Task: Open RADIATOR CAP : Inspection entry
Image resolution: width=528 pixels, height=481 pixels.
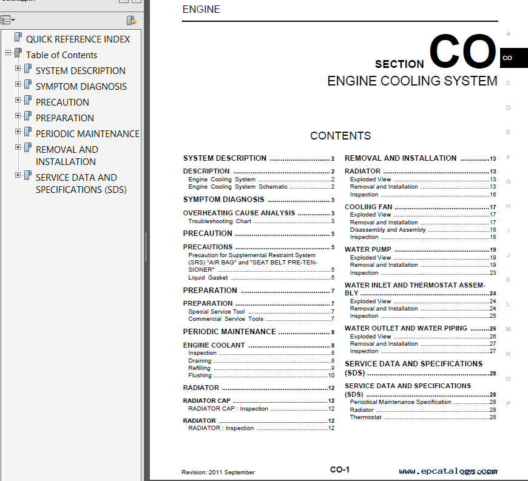Action: click(262, 409)
